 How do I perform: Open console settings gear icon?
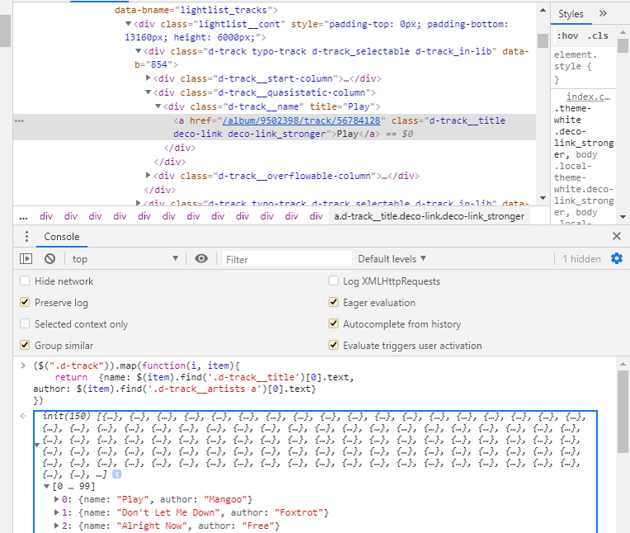[617, 258]
